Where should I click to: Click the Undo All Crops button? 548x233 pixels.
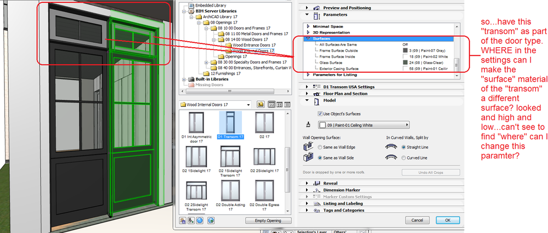(431, 173)
